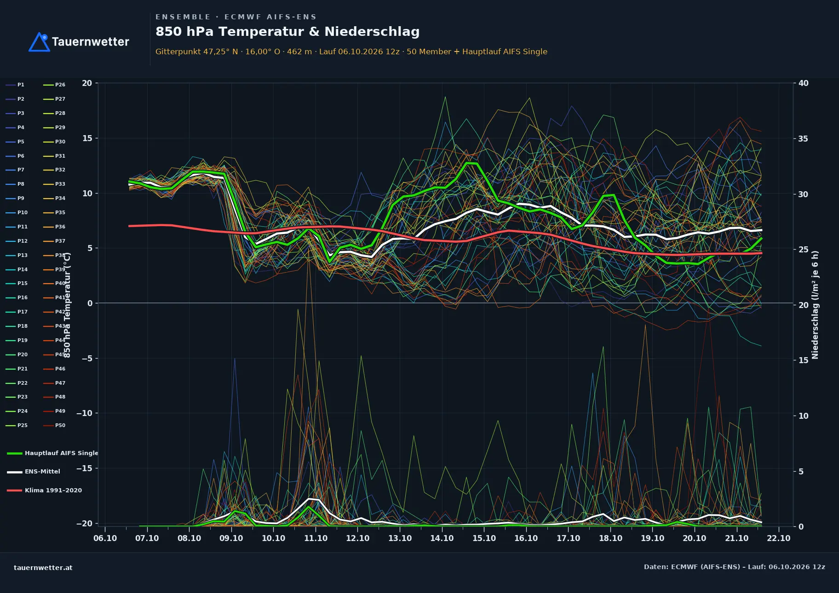The width and height of the screenshot is (839, 593).
Task: Select legend entry P36
Action: [x=54, y=227]
